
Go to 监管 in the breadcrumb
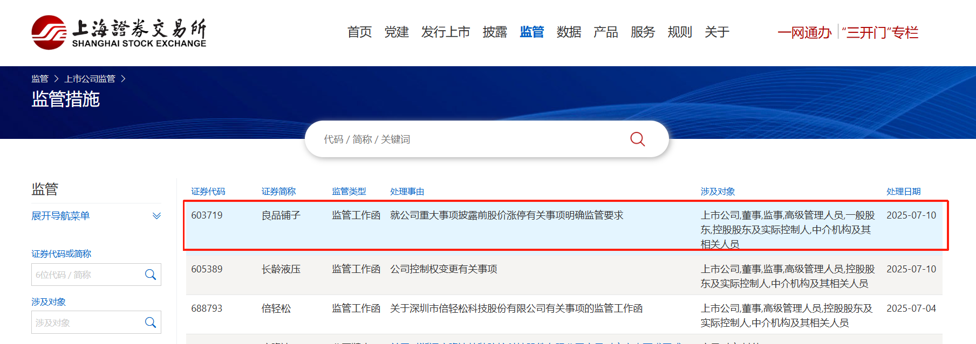pyautogui.click(x=40, y=79)
